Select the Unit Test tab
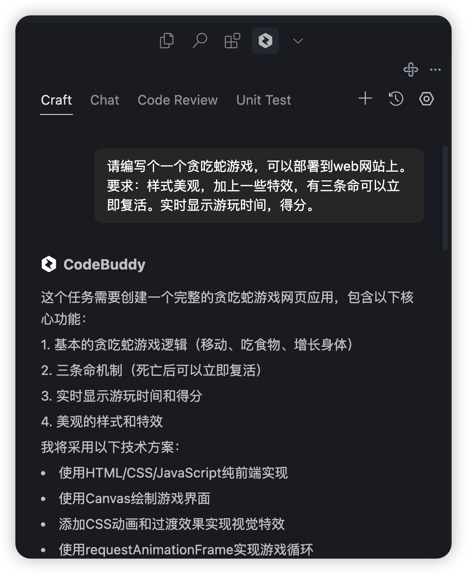Screen dimensions: 467x574 click(x=263, y=100)
